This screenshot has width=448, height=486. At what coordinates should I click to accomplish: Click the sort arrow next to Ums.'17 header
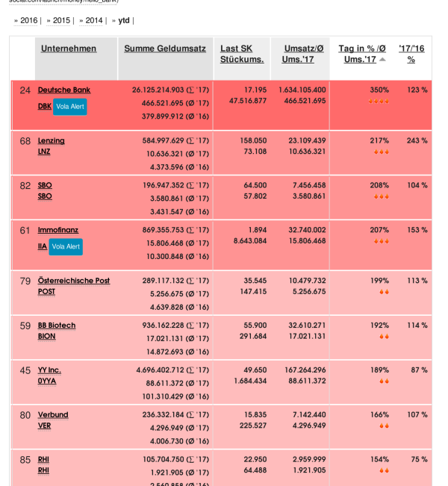(x=383, y=59)
